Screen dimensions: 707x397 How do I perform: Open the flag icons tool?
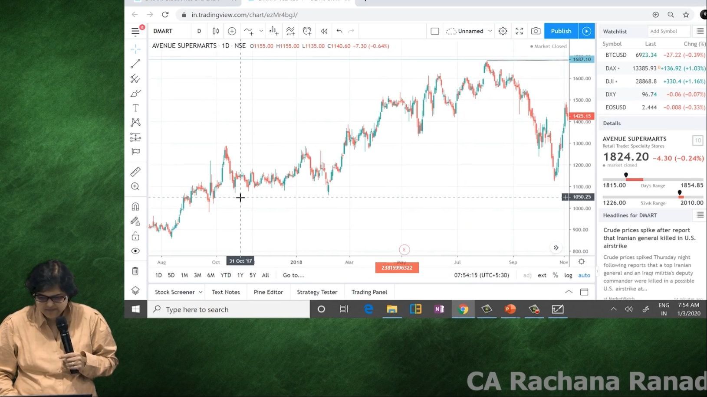pos(135,152)
